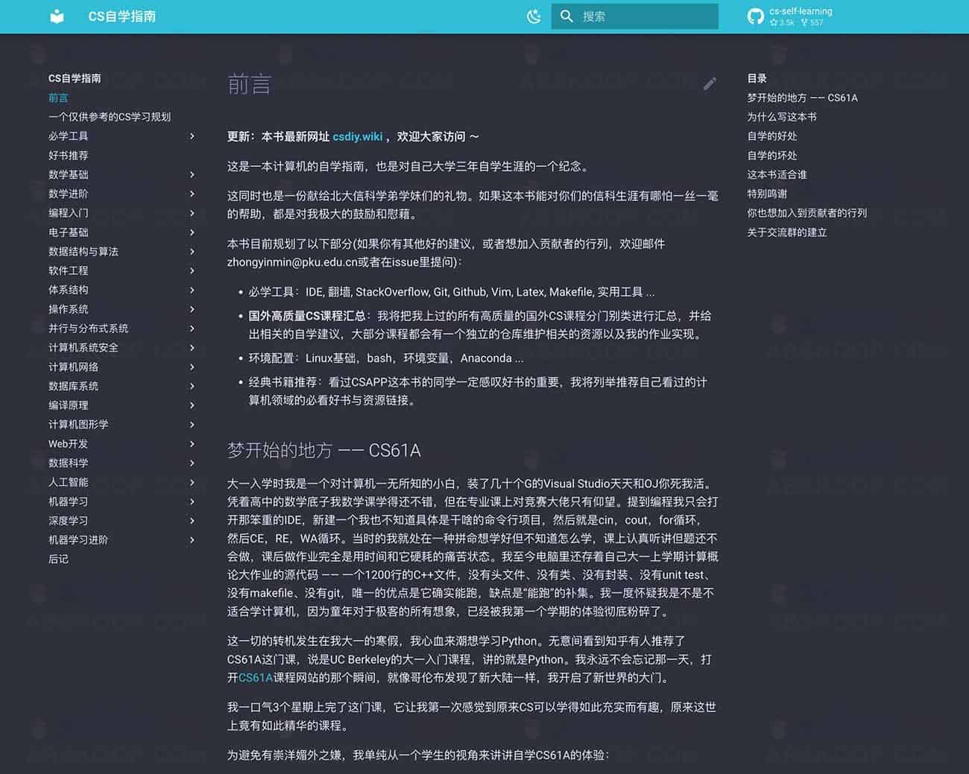
Task: Expand the 数学进阶 section chevron
Action: (x=192, y=194)
